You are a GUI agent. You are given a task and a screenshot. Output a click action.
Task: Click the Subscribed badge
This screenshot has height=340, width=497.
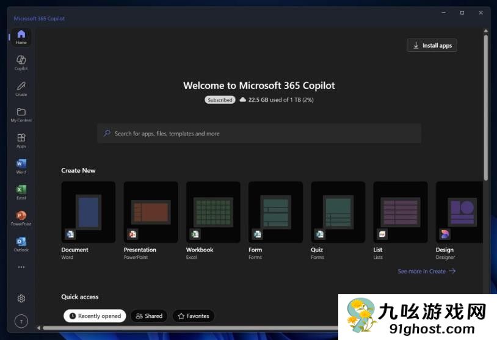(x=220, y=100)
